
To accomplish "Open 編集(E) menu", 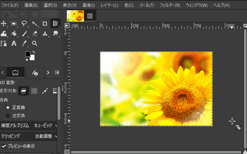I will click(x=31, y=5).
